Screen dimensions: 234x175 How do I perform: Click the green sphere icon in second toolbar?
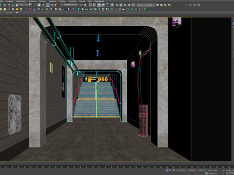point(42,9)
